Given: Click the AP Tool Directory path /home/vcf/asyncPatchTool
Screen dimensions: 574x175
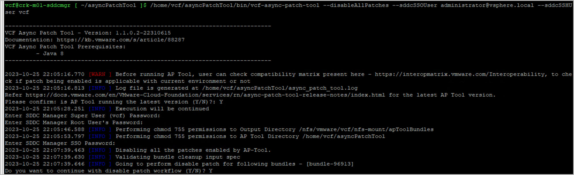Looking at the screenshot, I should point(343,136).
